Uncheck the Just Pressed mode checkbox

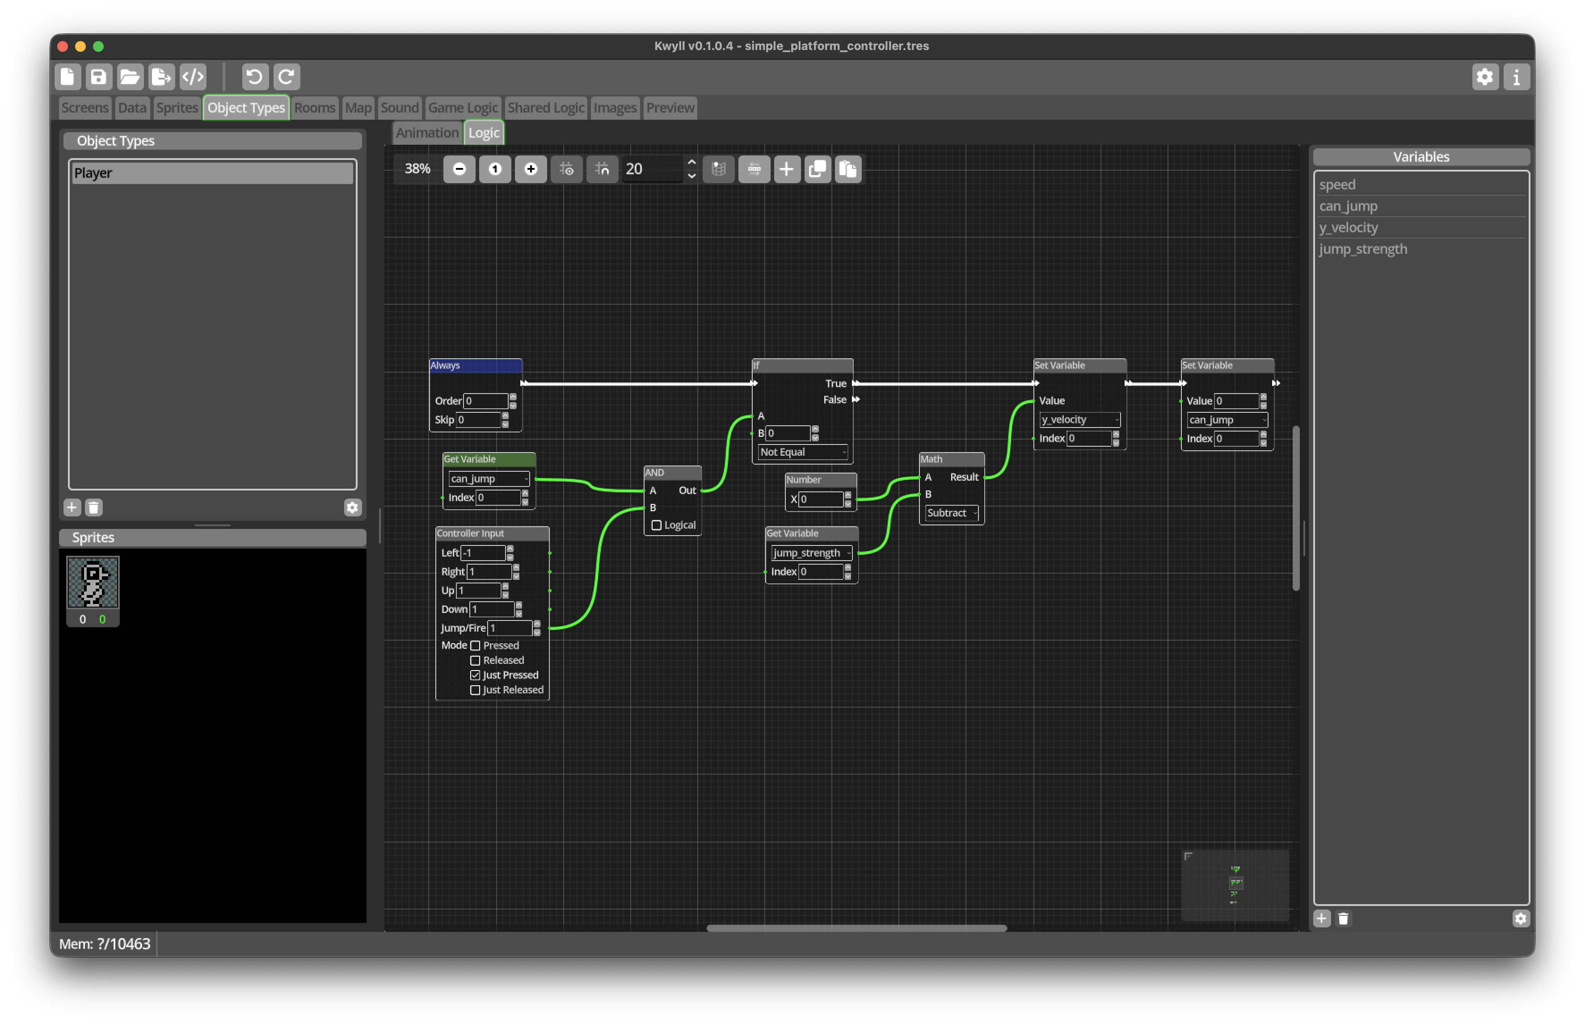tap(475, 675)
